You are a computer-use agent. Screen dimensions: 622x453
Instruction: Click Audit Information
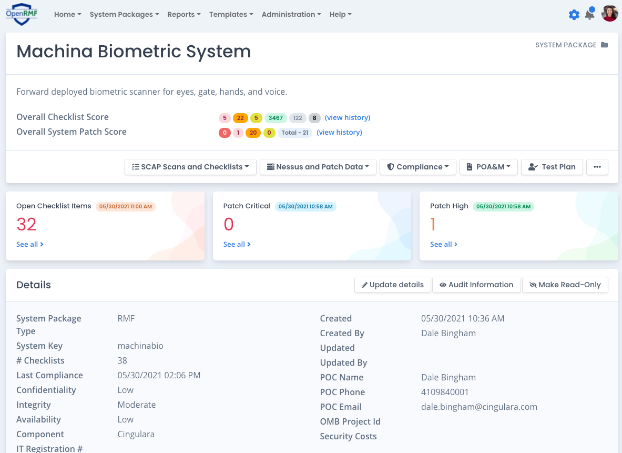(x=476, y=285)
